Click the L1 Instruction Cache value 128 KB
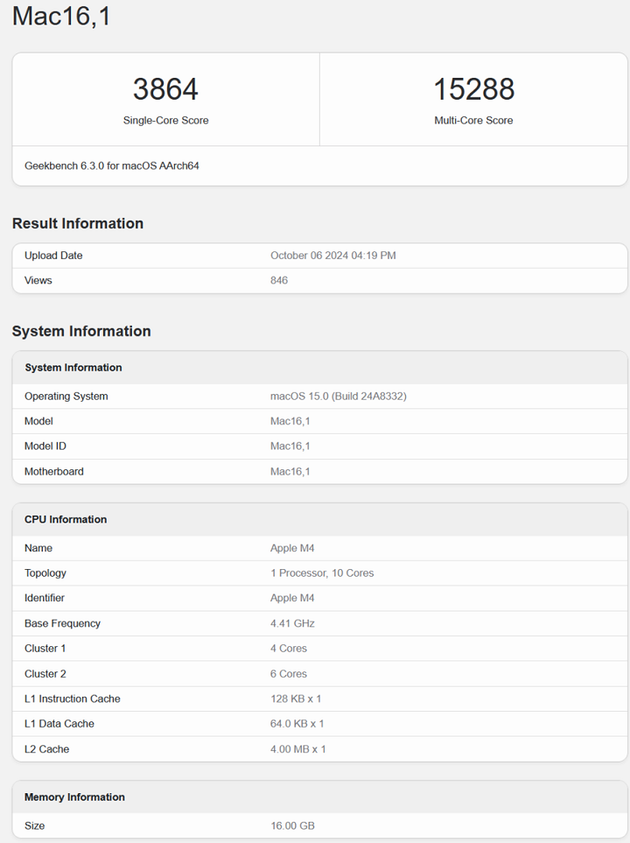 coord(297,699)
